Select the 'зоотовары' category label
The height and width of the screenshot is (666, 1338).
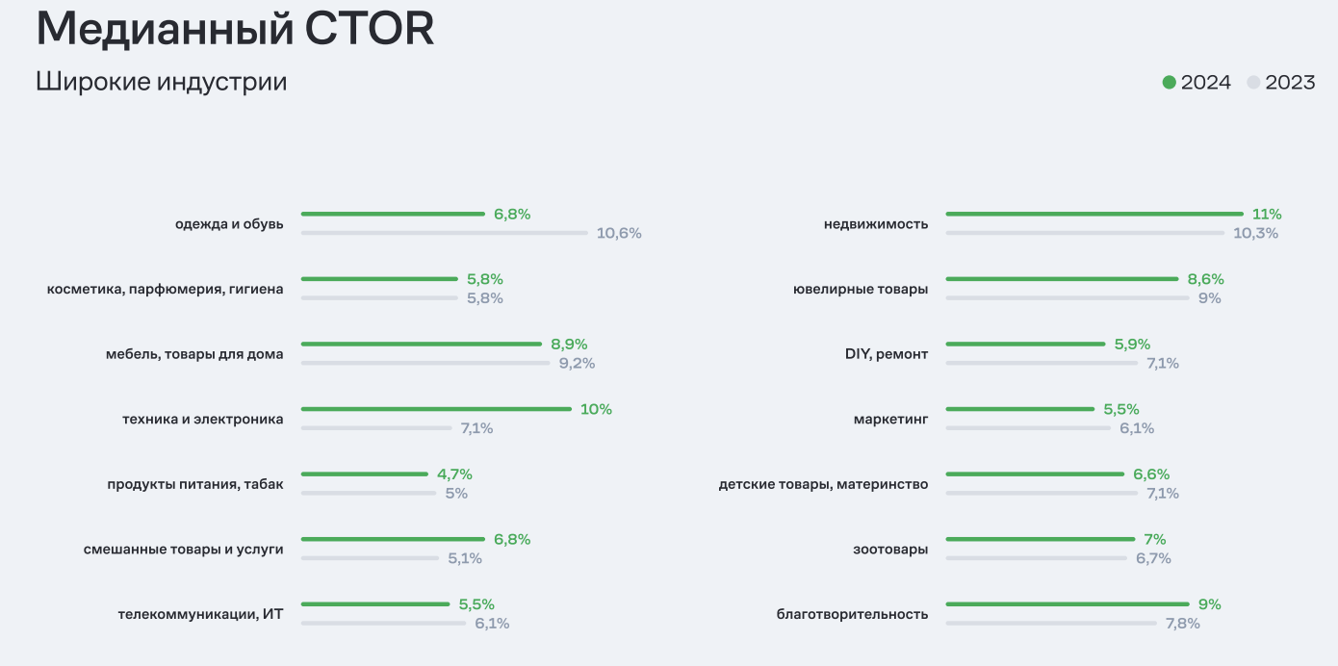890,550
